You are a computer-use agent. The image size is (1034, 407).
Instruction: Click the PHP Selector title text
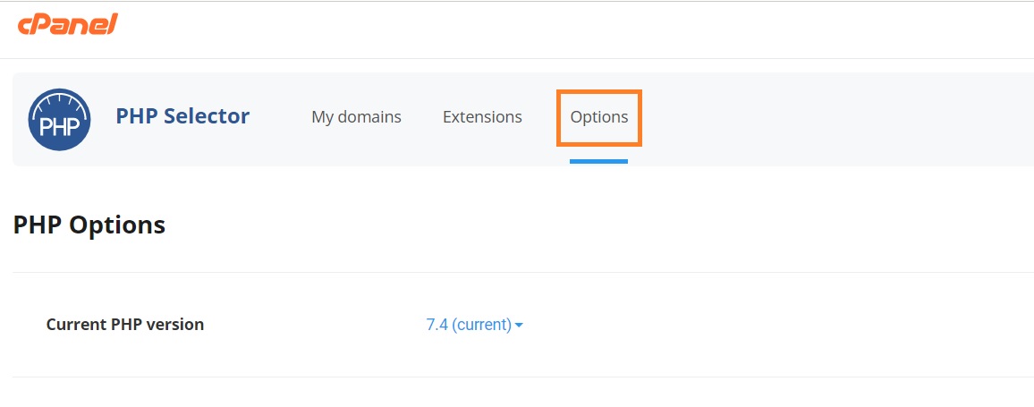tap(182, 116)
